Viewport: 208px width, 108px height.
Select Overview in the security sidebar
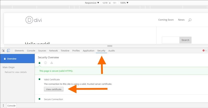click(17, 59)
